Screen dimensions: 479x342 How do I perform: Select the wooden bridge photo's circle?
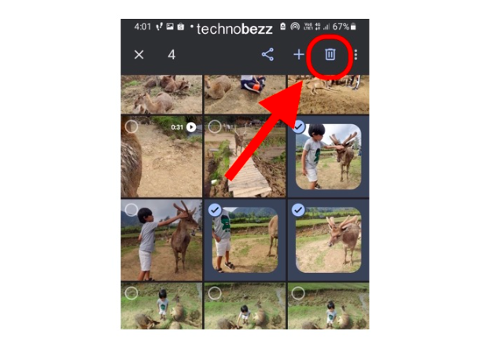(215, 127)
